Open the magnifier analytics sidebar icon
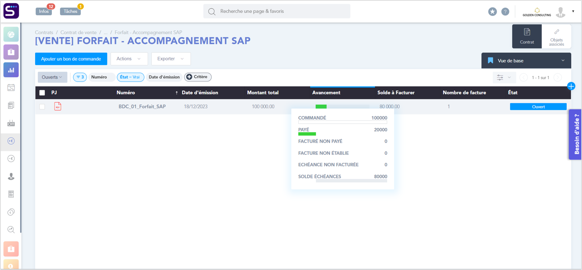 point(11,230)
